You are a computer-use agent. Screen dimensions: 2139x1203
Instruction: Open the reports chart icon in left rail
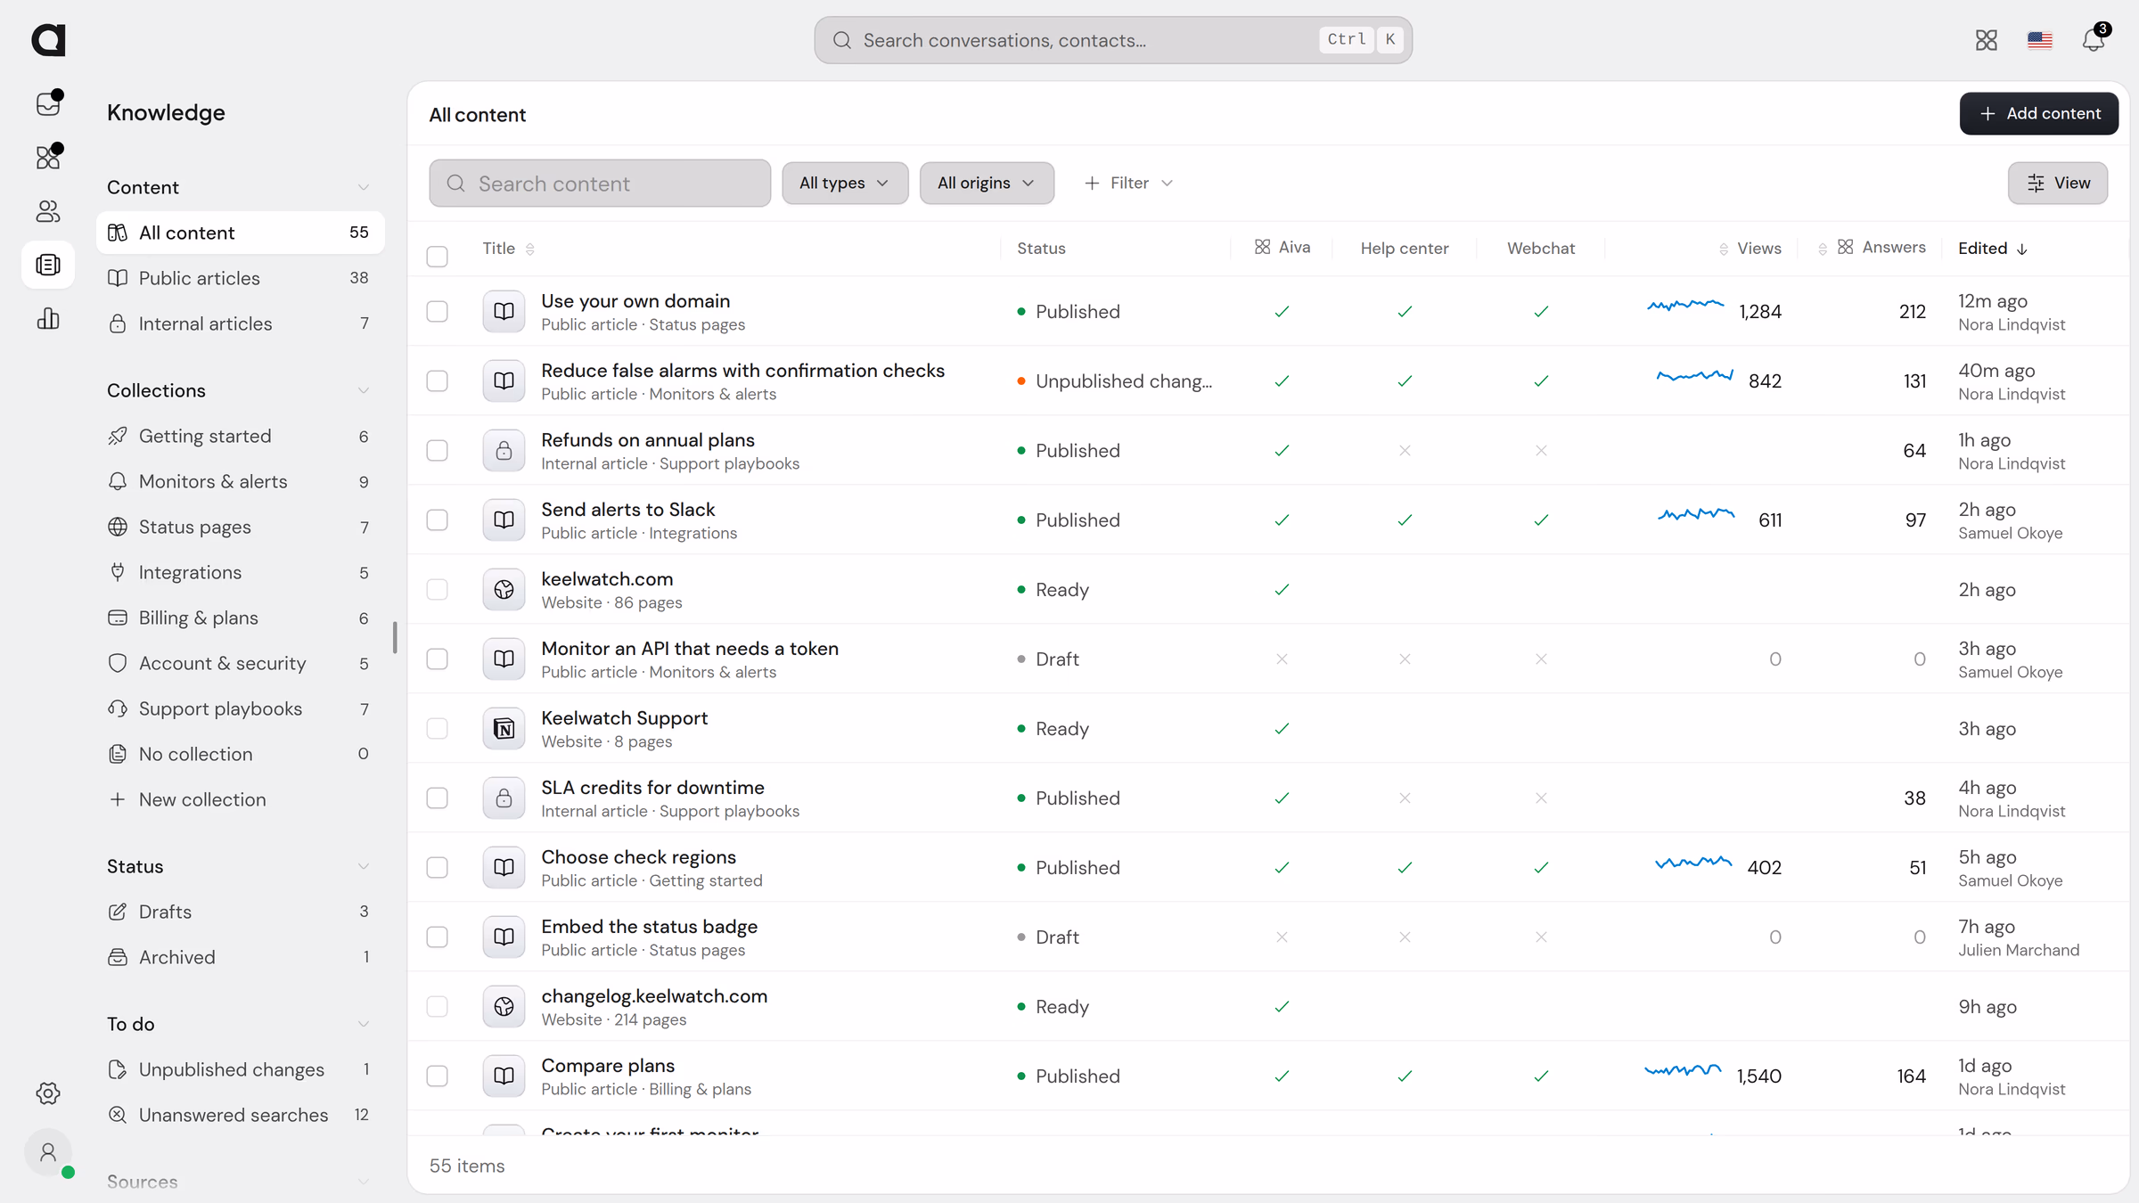tap(48, 318)
